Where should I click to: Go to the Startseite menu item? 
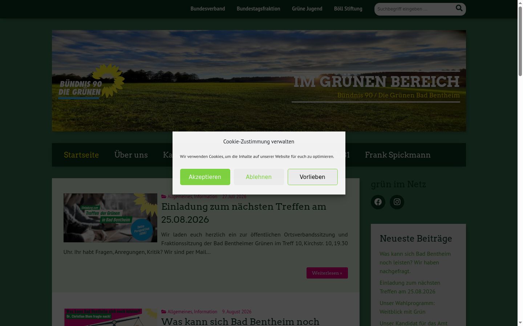pyautogui.click(x=81, y=155)
